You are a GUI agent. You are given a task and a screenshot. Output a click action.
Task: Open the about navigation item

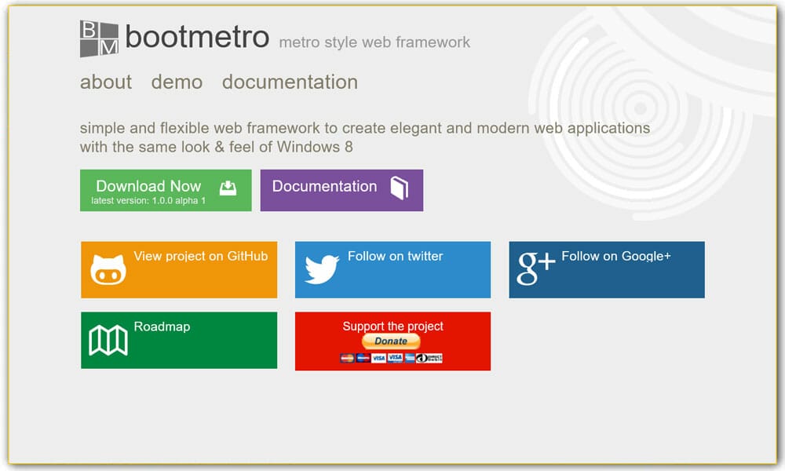point(105,82)
